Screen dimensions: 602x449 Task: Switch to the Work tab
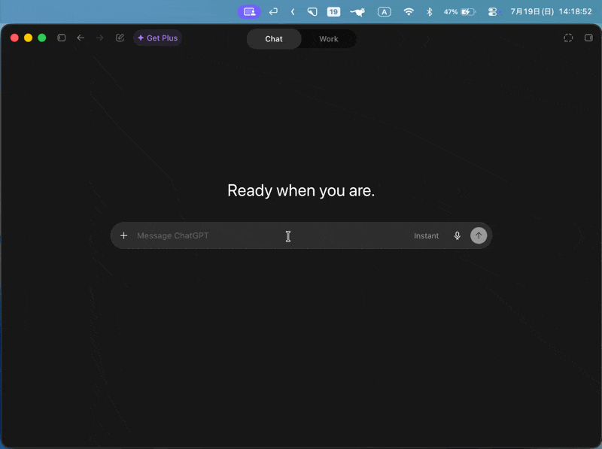329,39
